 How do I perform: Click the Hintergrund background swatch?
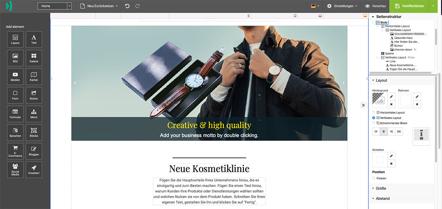click(x=379, y=101)
